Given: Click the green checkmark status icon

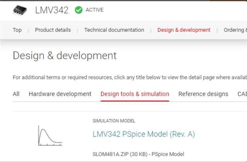Looking at the screenshot, I should click(x=78, y=10).
